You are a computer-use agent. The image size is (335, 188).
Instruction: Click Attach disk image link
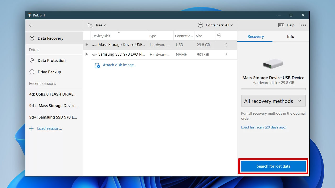pyautogui.click(x=119, y=65)
